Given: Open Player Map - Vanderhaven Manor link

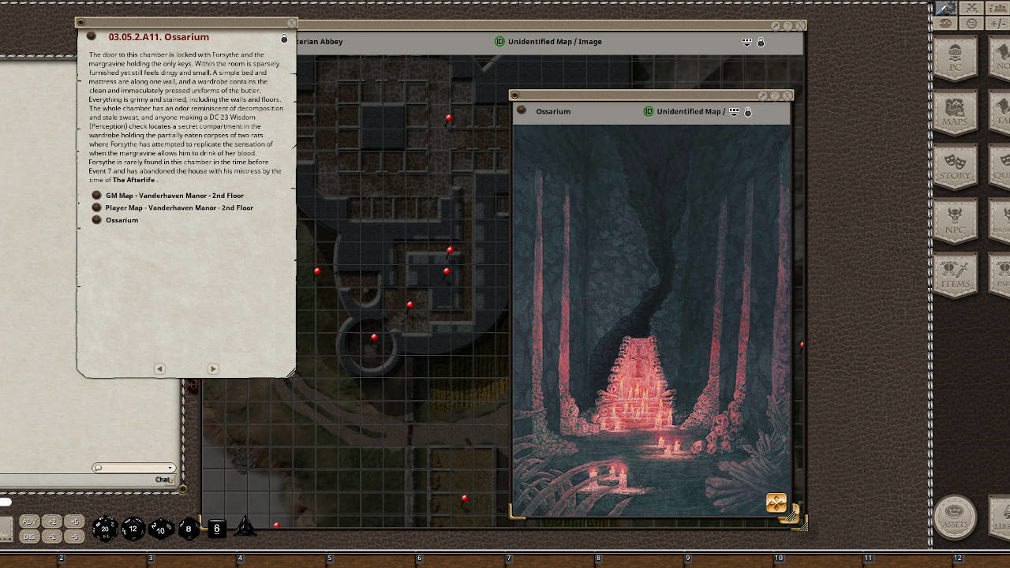Looking at the screenshot, I should pos(179,207).
